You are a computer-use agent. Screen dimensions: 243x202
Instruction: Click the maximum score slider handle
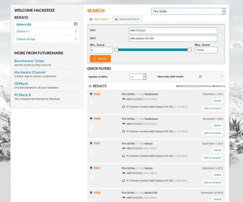190,50
